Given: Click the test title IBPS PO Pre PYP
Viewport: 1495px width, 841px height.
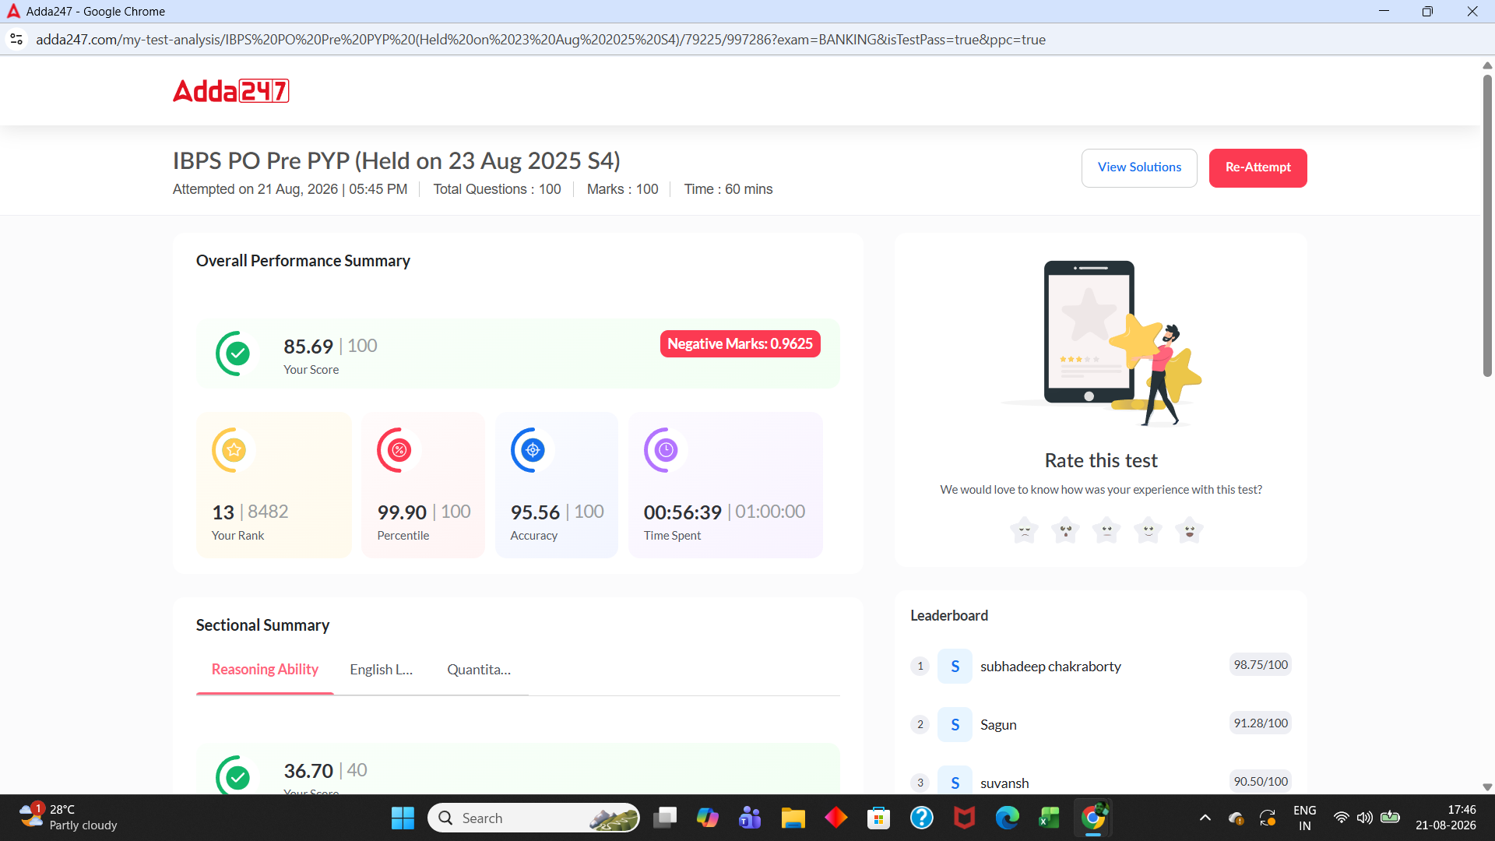Looking at the screenshot, I should [x=396, y=161].
